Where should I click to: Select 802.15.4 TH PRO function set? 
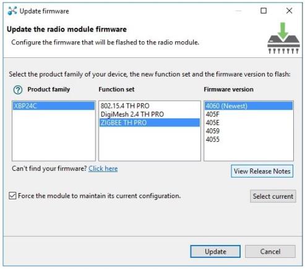150,106
